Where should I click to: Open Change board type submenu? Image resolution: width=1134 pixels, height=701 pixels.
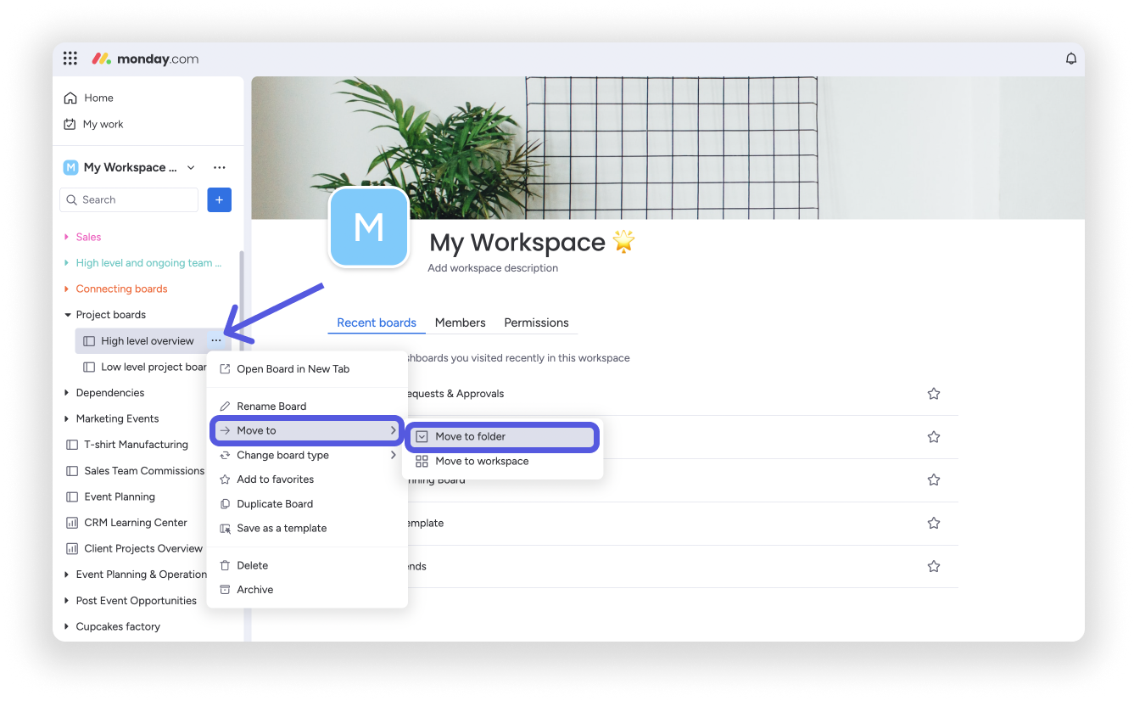pyautogui.click(x=307, y=455)
